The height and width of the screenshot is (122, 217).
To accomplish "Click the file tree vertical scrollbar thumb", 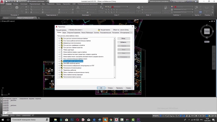I will coord(115,53).
